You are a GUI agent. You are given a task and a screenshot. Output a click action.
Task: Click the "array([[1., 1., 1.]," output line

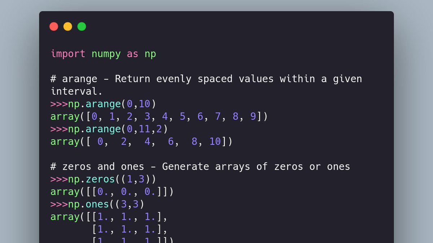pyautogui.click(x=109, y=217)
